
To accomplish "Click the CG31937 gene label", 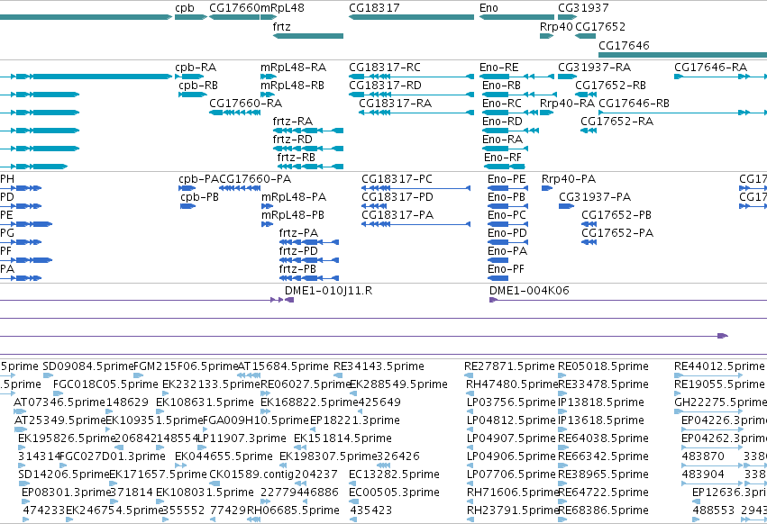I will point(583,8).
